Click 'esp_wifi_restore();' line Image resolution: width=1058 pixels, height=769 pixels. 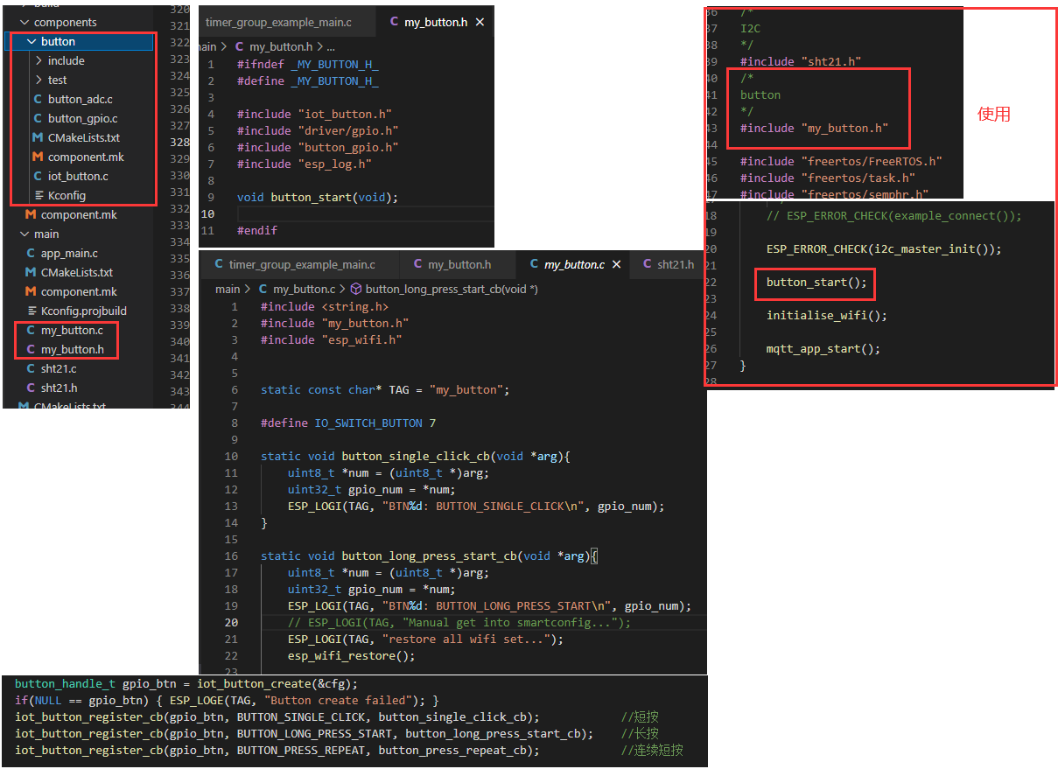[352, 656]
